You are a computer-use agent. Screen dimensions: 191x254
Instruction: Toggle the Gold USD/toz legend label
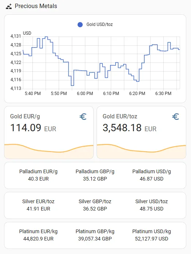click(x=100, y=24)
